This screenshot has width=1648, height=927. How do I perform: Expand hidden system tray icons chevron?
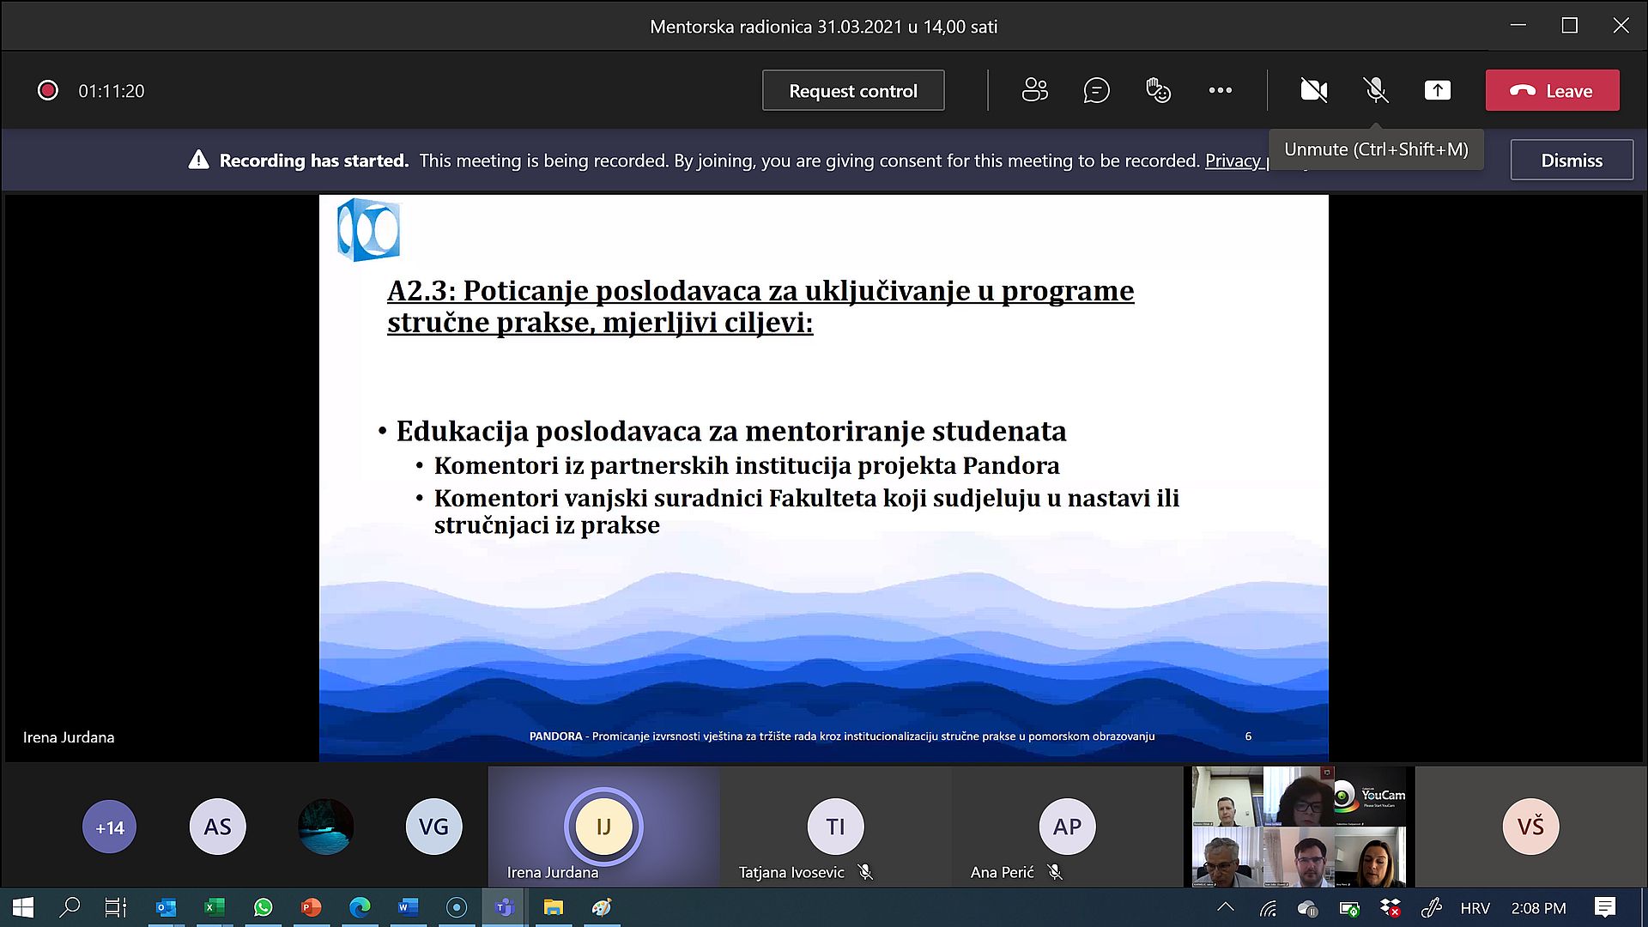(x=1226, y=907)
